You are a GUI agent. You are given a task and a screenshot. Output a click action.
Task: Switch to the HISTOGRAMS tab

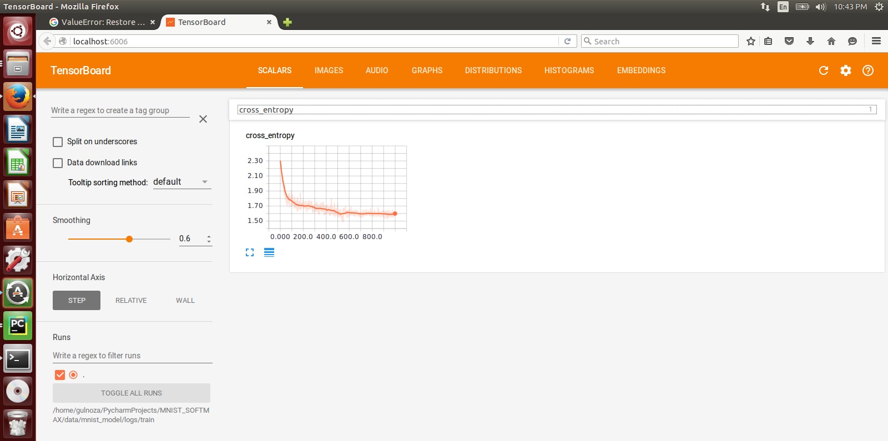coord(569,70)
